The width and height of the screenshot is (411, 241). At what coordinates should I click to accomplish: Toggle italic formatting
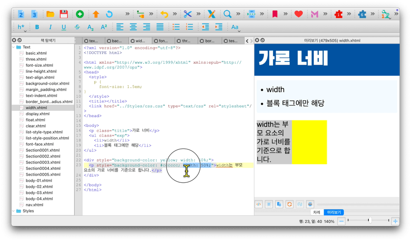click(51, 27)
